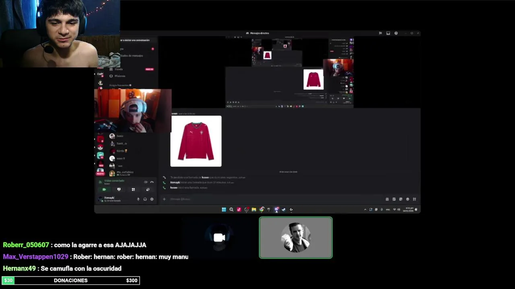Click Max_Verstappen1029 chat username
The image size is (515, 289).
(36, 257)
